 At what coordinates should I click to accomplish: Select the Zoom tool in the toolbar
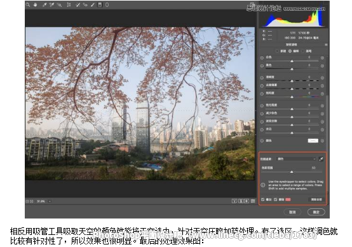click(x=28, y=4)
